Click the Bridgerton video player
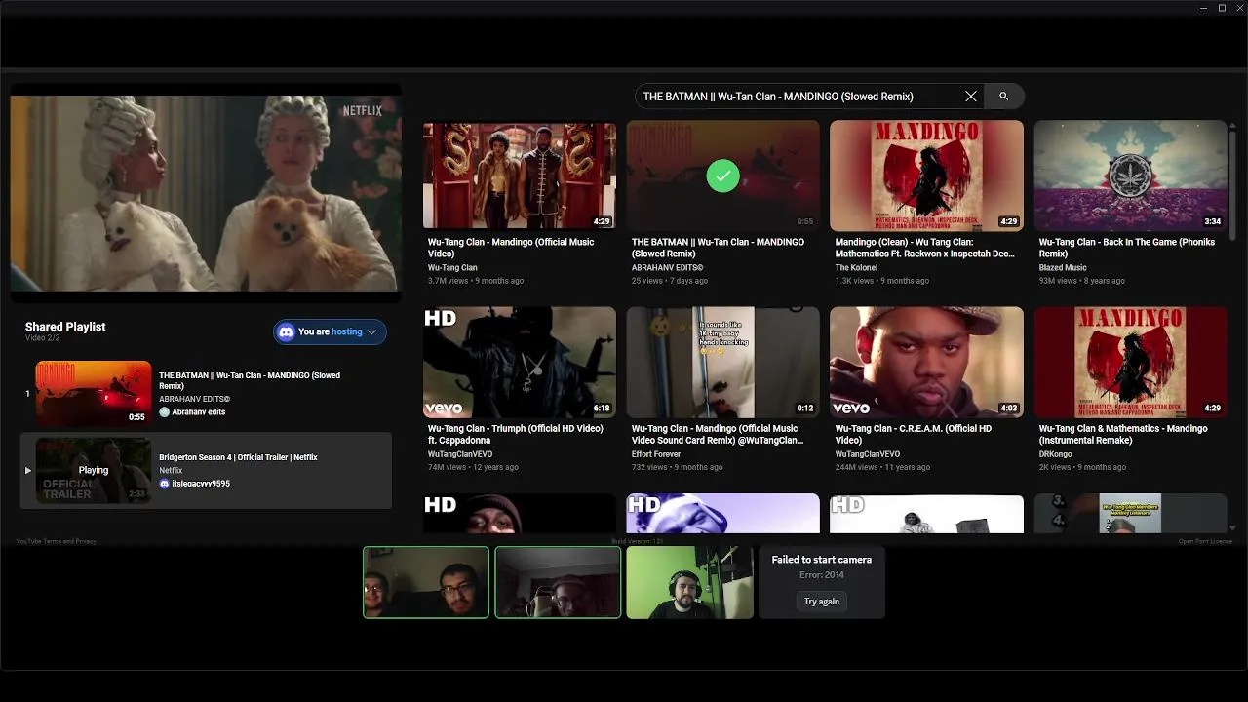This screenshot has width=1248, height=702. coord(206,193)
